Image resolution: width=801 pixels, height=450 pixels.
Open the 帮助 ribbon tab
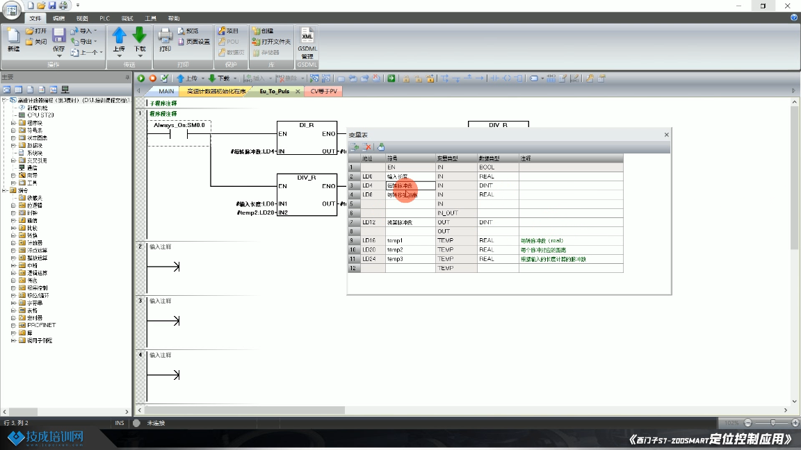point(174,18)
